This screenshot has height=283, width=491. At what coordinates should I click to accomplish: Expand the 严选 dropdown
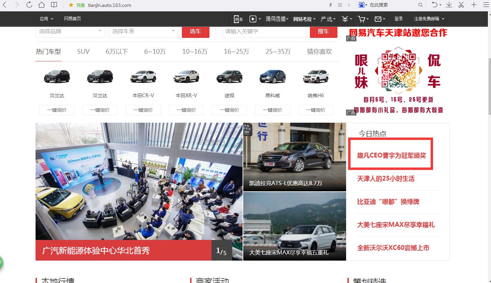coord(328,19)
